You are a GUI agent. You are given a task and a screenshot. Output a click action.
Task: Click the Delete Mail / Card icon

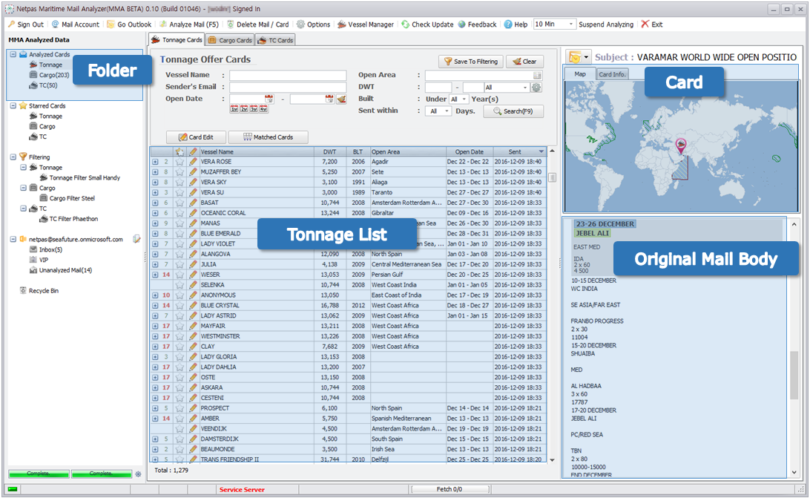231,24
